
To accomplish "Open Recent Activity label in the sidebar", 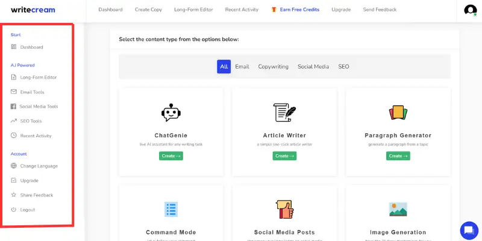I will 36,136.
